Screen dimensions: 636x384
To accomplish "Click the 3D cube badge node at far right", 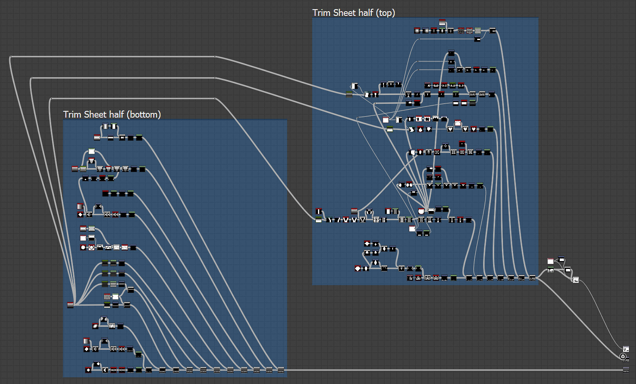I will (623, 356).
